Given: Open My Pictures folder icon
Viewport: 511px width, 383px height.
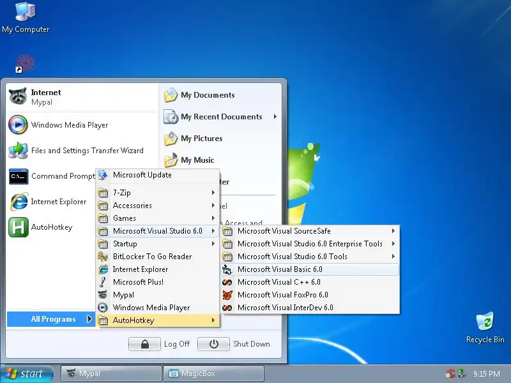Looking at the screenshot, I should [x=171, y=139].
